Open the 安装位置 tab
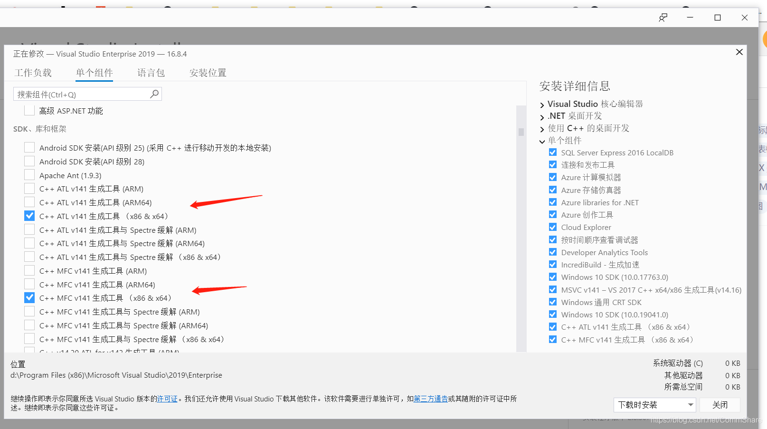Image resolution: width=767 pixels, height=429 pixels. (x=208, y=73)
